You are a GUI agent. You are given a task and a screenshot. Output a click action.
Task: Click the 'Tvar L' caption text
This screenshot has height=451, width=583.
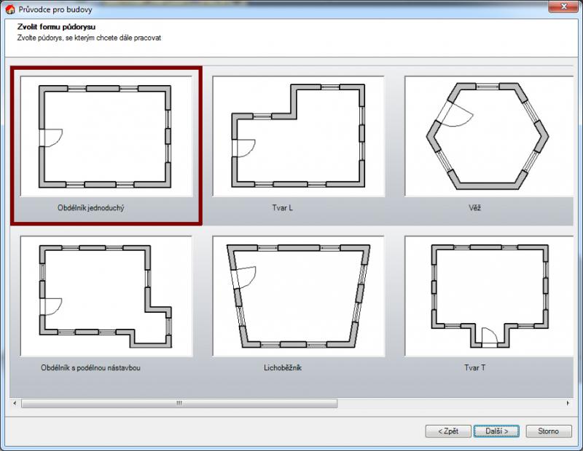(x=282, y=208)
